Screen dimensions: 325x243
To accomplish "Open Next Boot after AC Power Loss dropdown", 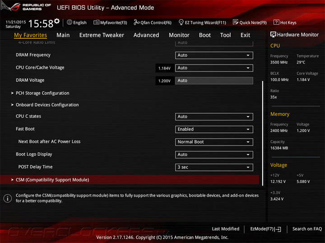I will pyautogui.click(x=214, y=142).
